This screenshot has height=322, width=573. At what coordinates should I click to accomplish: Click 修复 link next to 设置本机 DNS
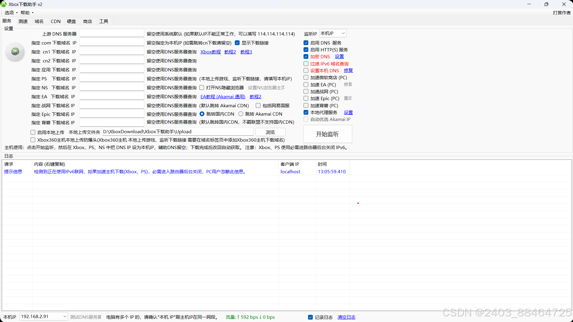point(348,70)
